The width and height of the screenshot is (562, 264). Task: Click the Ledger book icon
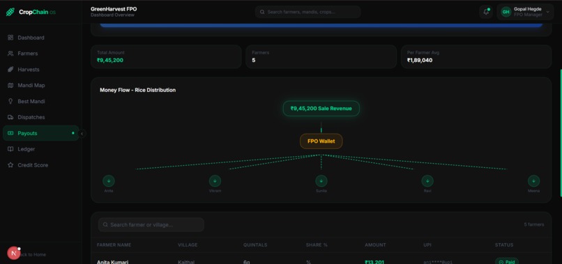(x=10, y=149)
